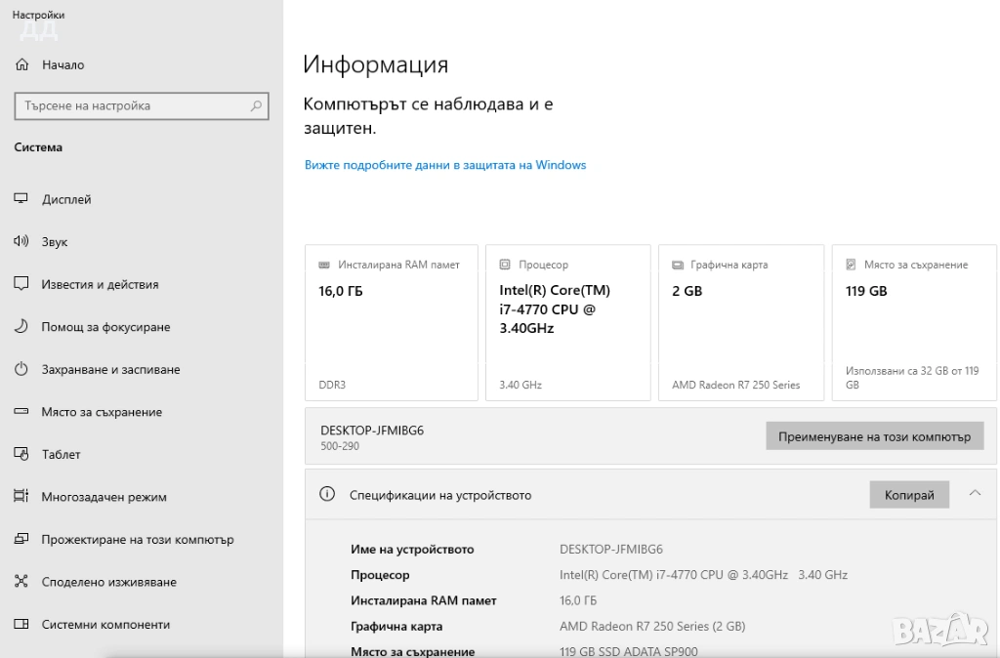The image size is (1000, 658).
Task: Click the Споделено изживяване icon
Action: coord(21,582)
